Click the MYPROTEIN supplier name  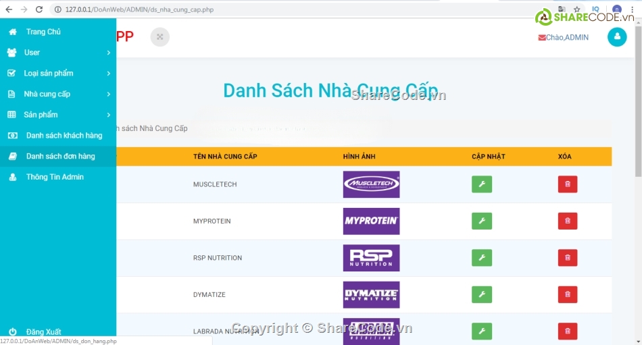(x=212, y=221)
